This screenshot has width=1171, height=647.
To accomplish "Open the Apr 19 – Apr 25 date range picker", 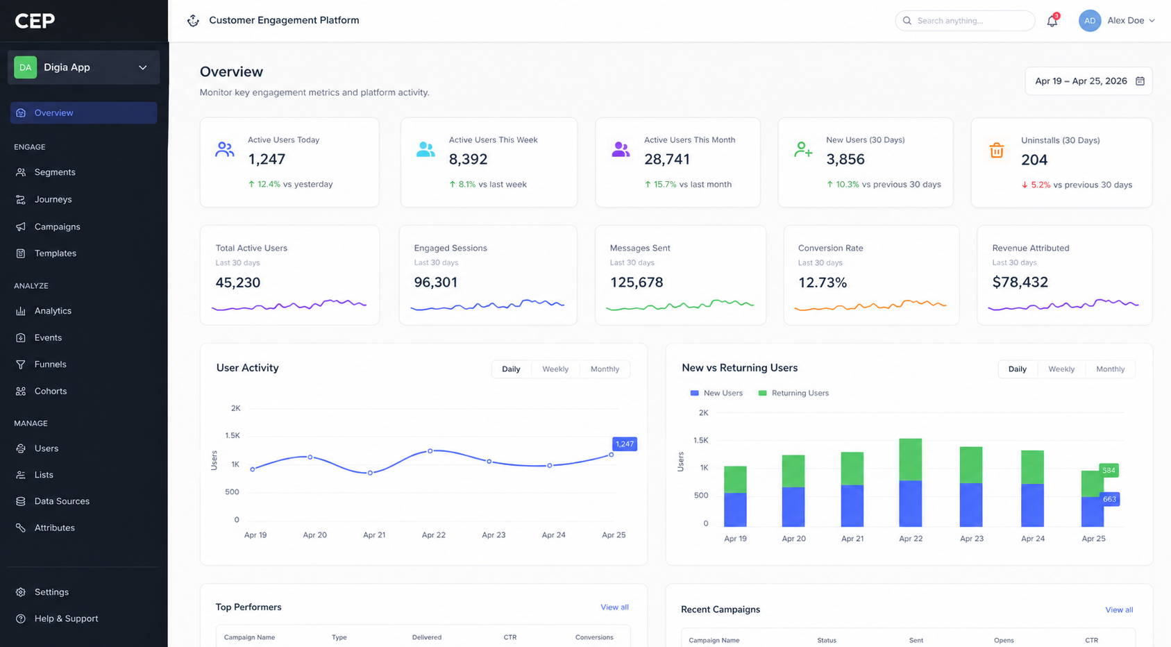I will [1088, 81].
